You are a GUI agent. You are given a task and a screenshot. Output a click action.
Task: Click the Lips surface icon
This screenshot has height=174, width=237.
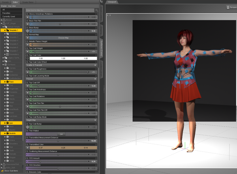click(7, 123)
